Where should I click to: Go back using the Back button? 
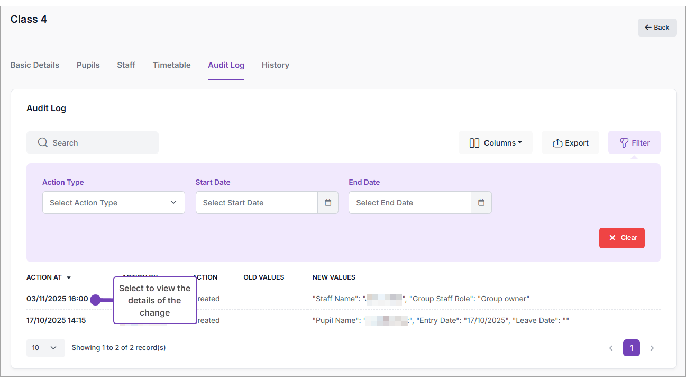(x=657, y=28)
